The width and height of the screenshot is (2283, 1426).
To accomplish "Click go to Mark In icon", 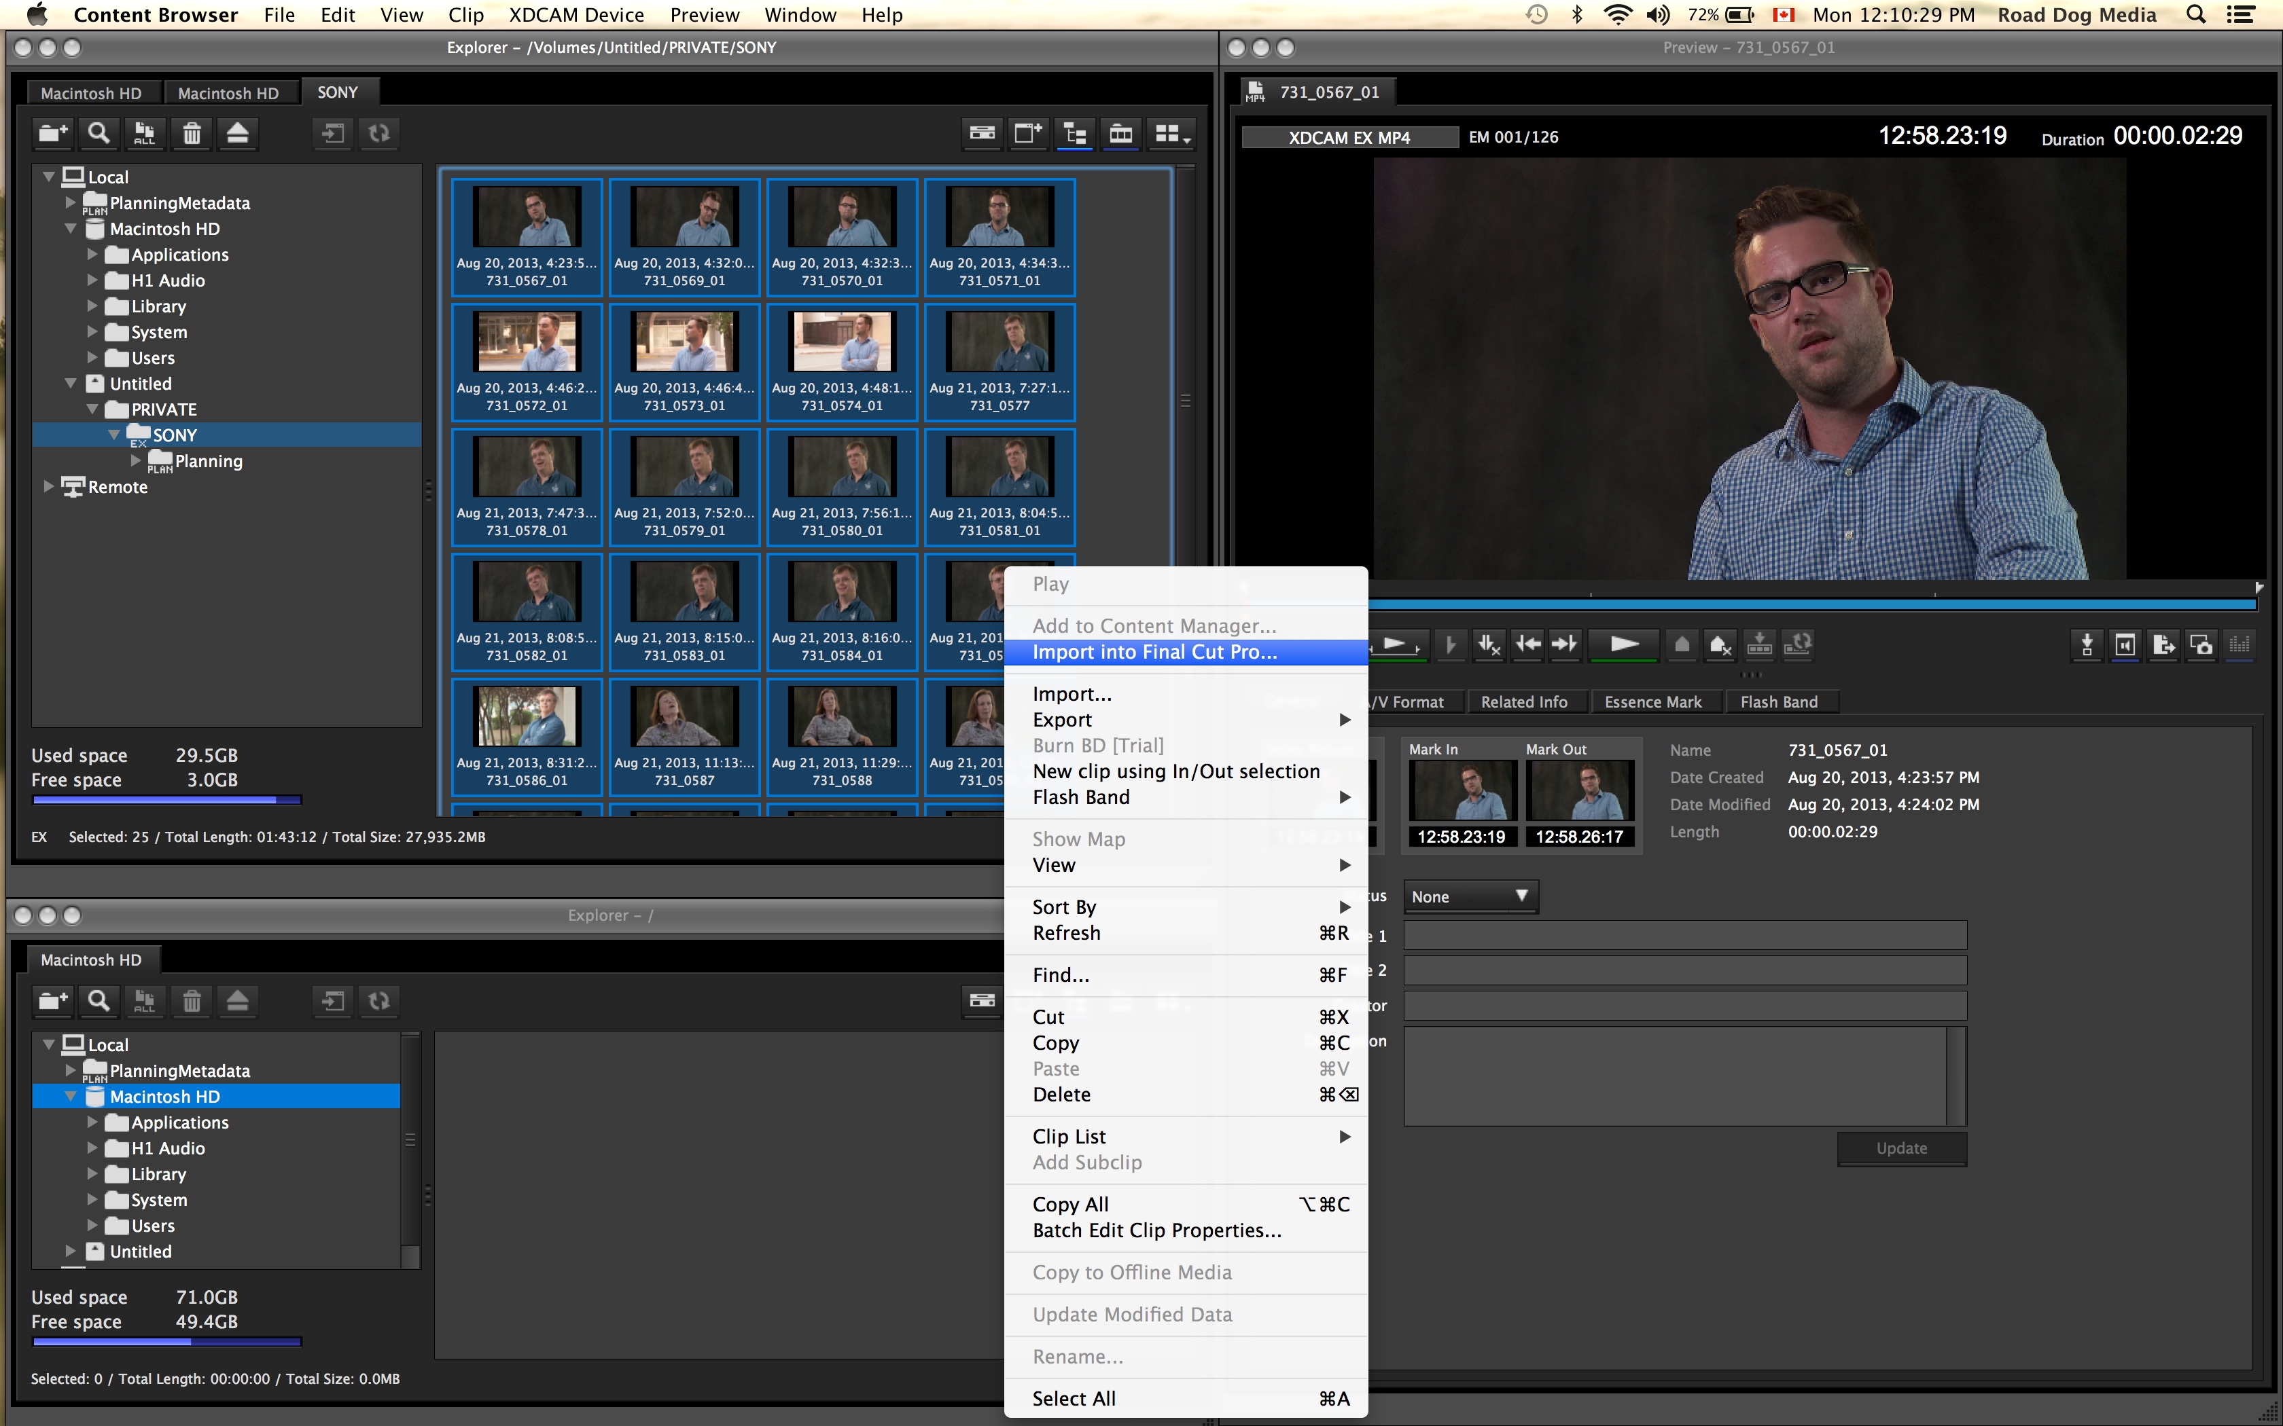I will click(1528, 644).
